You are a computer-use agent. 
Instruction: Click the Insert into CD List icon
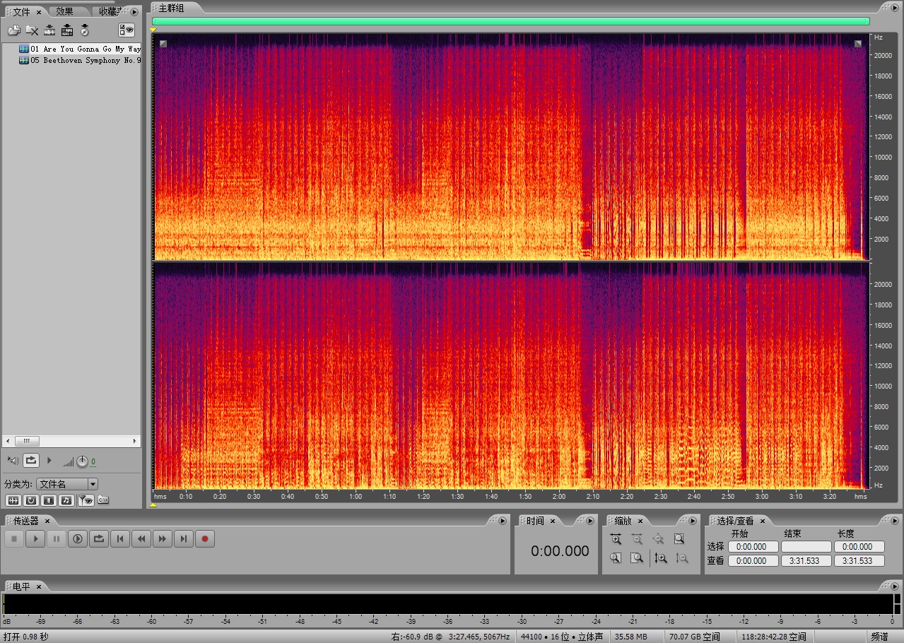coord(85,30)
